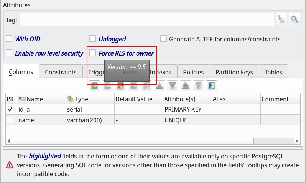Switch to the Columns tab
The height and width of the screenshot is (183, 306).
(21, 72)
